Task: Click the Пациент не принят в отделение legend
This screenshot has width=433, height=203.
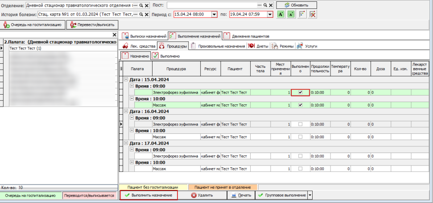Action: 223,187
